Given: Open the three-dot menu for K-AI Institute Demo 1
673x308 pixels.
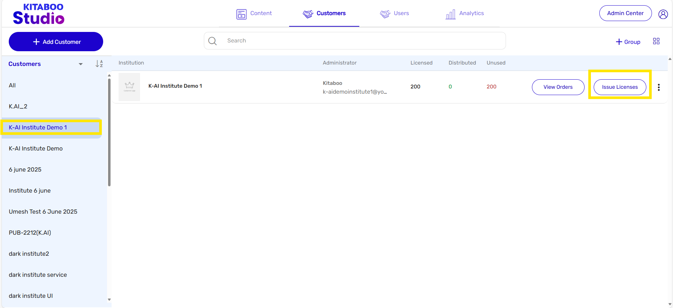Looking at the screenshot, I should pyautogui.click(x=659, y=87).
